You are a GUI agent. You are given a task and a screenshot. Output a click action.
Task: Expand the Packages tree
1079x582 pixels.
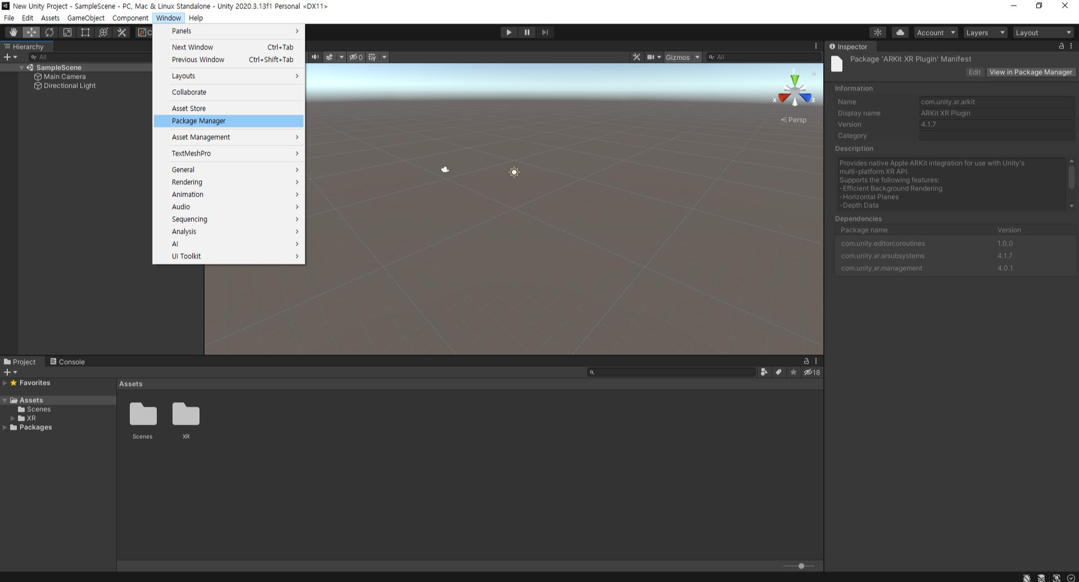pyautogui.click(x=4, y=427)
